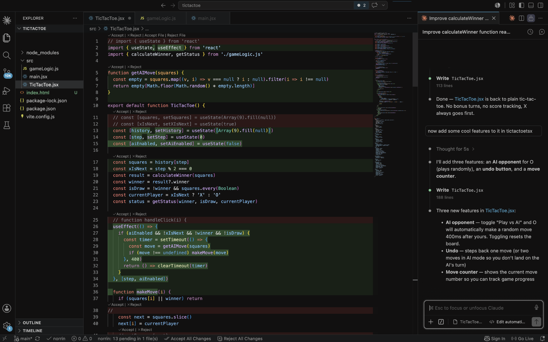
Task: Expand the Thought for 5s details
Action: pyautogui.click(x=455, y=149)
